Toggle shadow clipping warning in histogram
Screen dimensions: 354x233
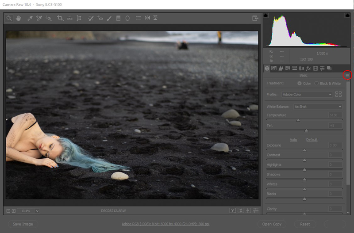click(x=266, y=15)
